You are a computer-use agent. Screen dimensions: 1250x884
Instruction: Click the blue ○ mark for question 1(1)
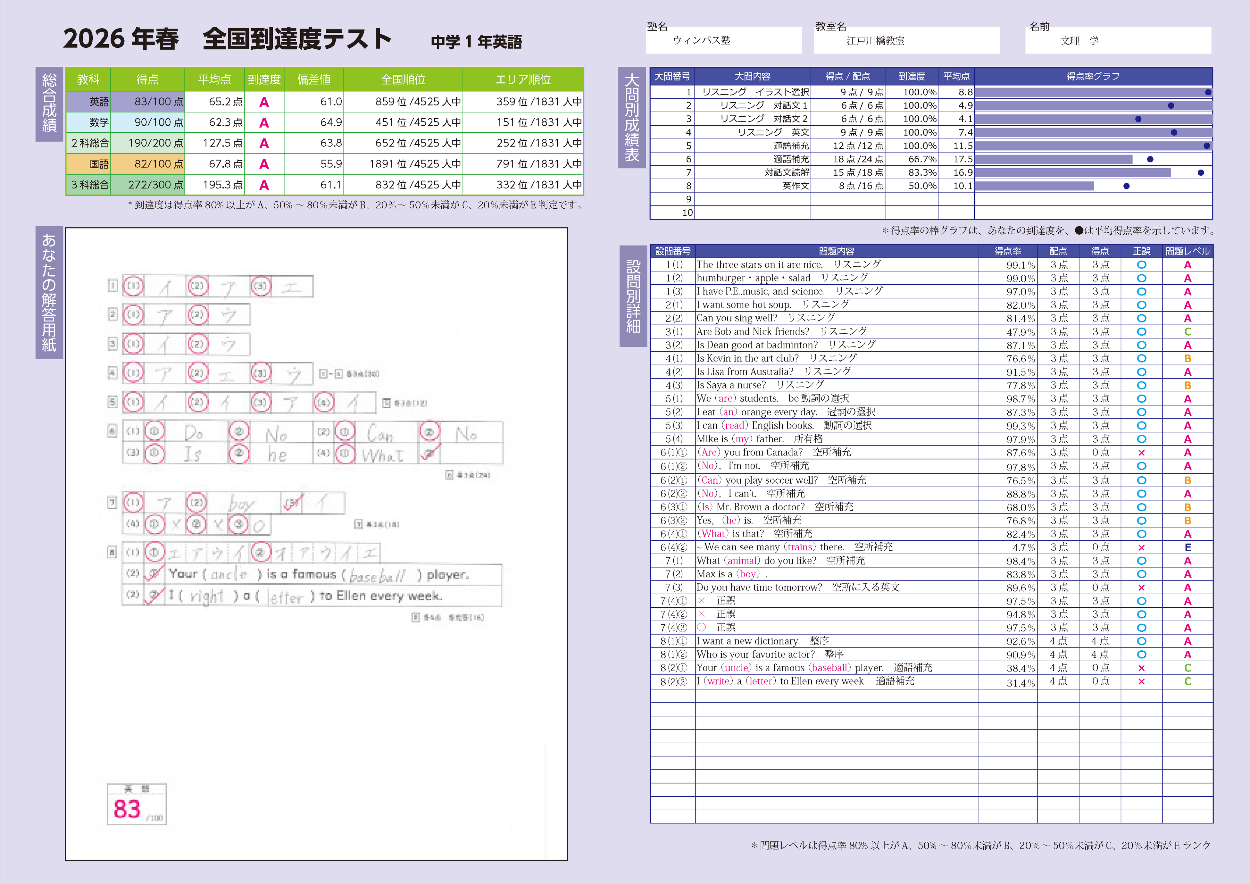1141,265
